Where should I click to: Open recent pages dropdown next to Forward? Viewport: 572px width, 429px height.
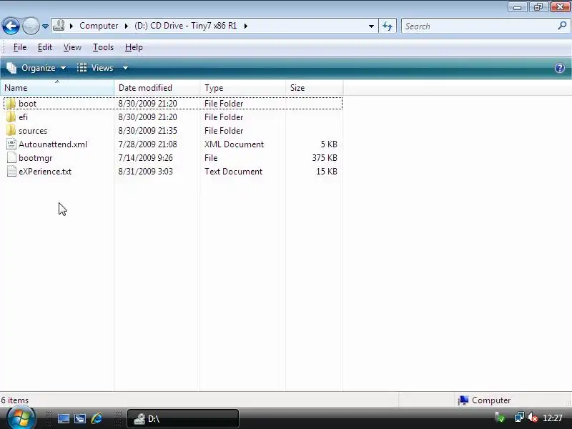click(45, 26)
